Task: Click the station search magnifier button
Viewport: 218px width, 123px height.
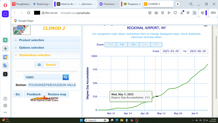Action: [x=66, y=77]
